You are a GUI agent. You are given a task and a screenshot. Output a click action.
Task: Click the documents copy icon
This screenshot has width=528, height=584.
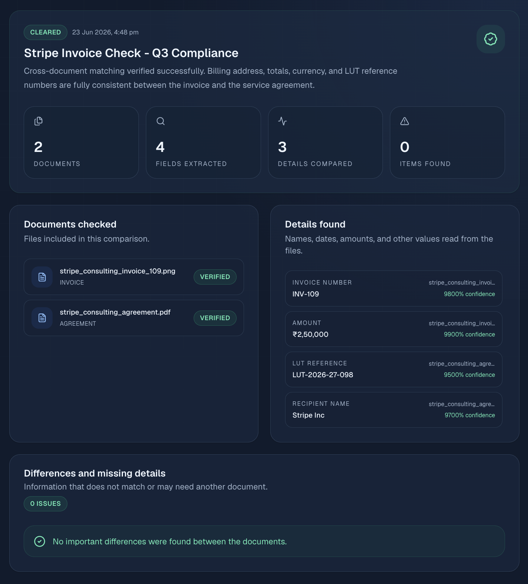[x=39, y=121]
